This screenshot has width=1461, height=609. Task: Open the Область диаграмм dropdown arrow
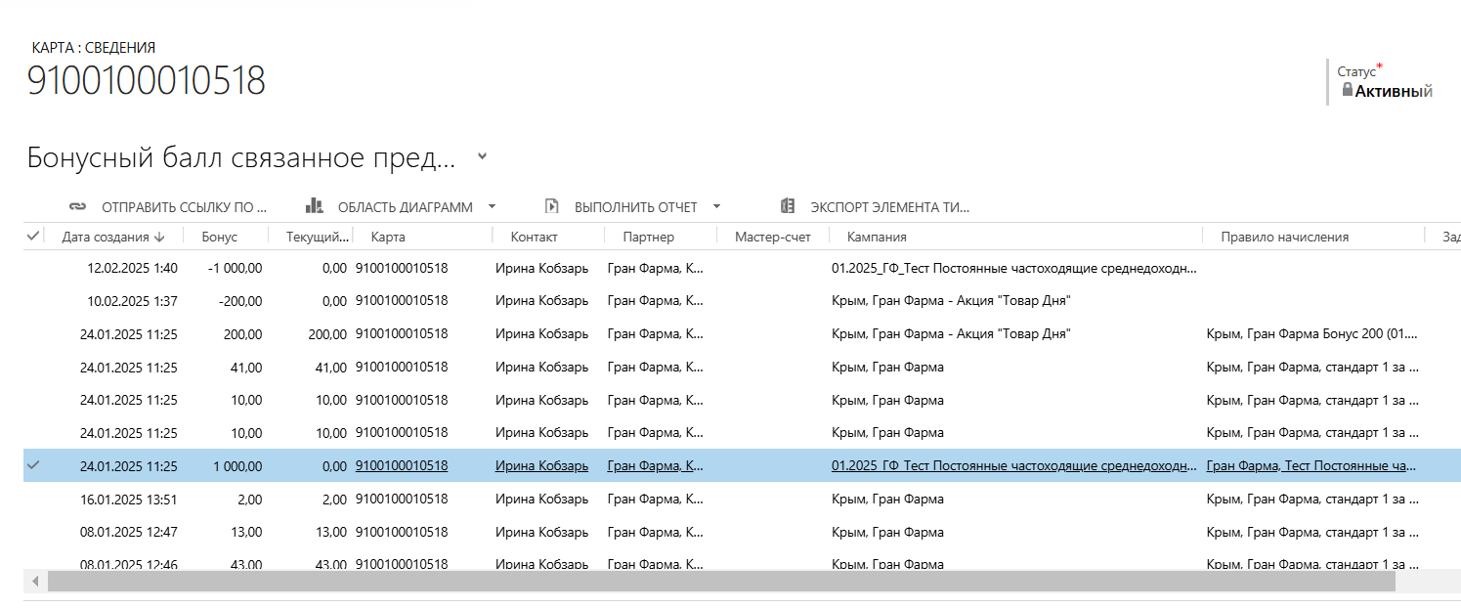[492, 206]
